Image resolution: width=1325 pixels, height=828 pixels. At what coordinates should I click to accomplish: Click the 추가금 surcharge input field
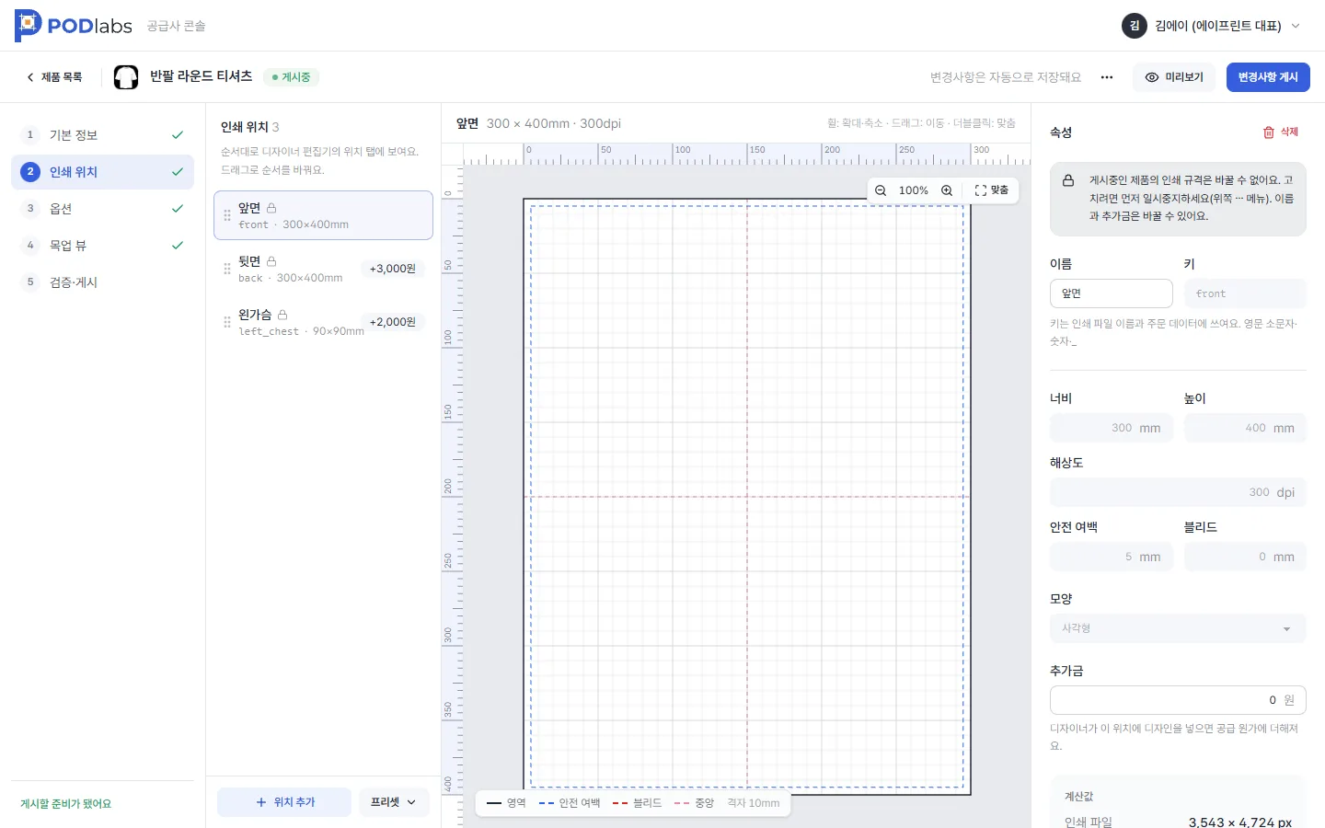[x=1178, y=700]
